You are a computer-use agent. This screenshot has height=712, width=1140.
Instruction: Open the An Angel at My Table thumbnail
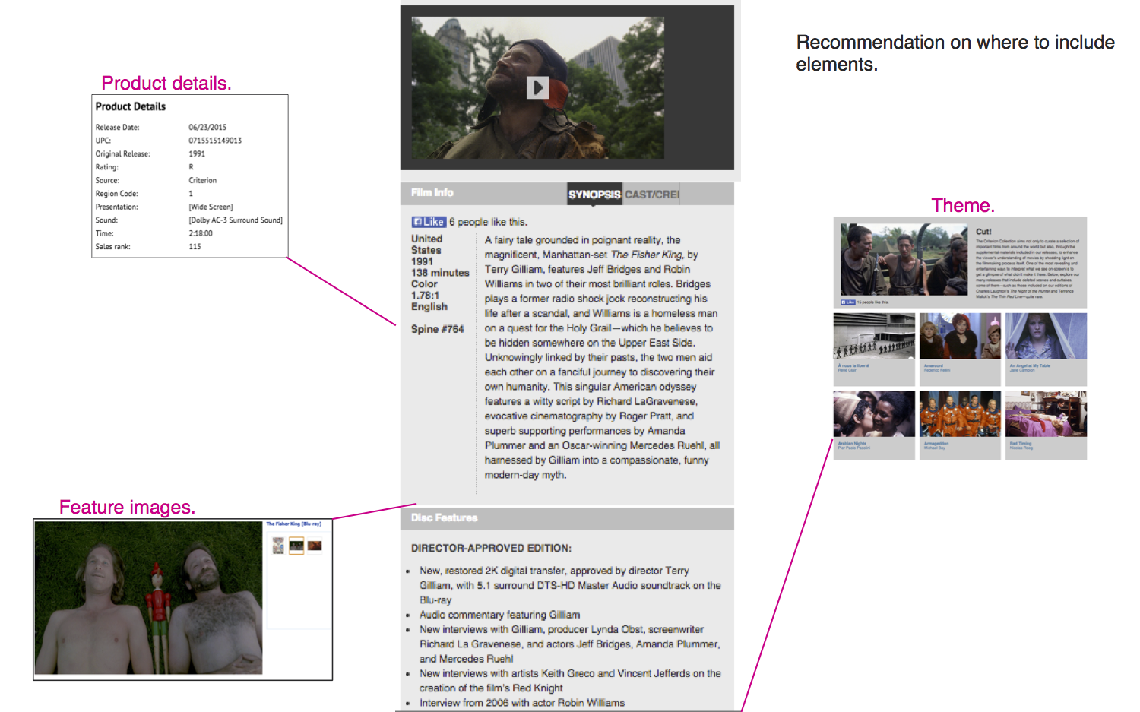[x=1046, y=336]
